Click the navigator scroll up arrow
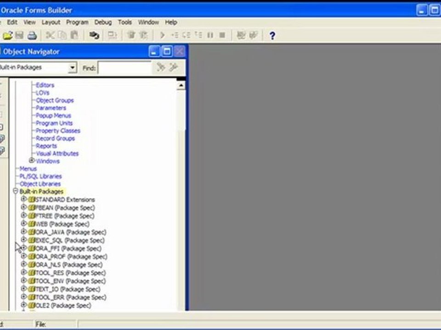 click(x=181, y=85)
